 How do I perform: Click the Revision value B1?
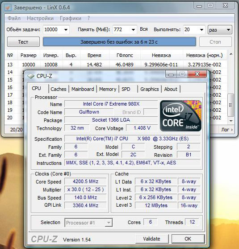click(x=189, y=155)
